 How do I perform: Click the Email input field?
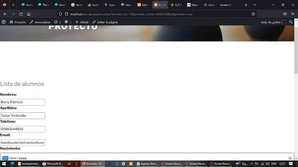(23, 142)
